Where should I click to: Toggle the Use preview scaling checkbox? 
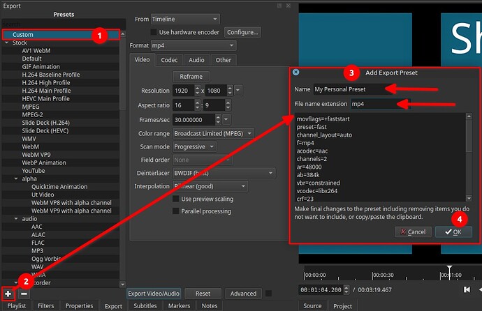[x=176, y=199]
